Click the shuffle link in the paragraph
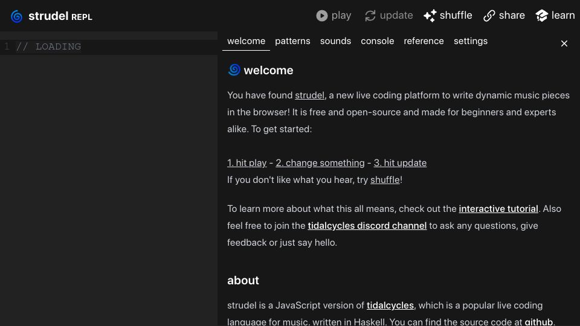This screenshot has width=580, height=326. [385, 180]
